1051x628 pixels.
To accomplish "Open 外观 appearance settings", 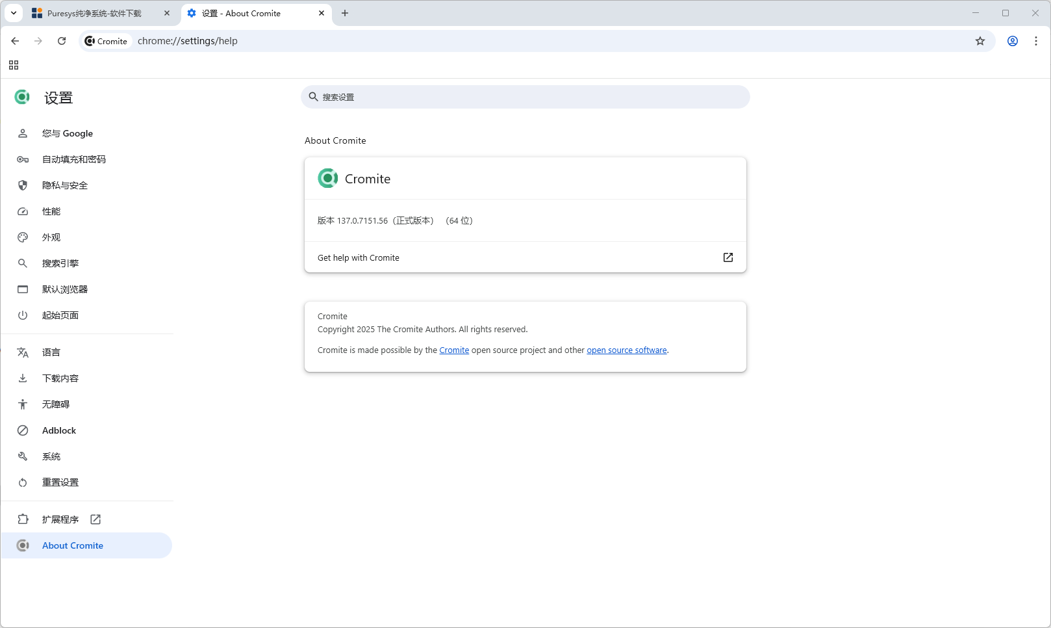I will coord(51,237).
